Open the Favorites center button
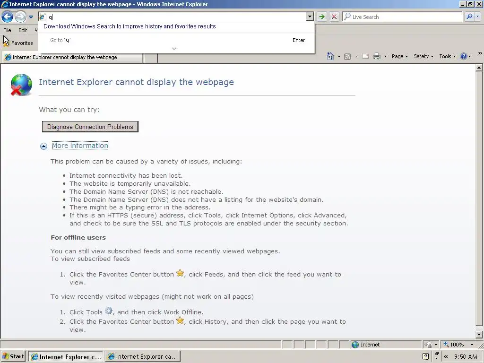 pos(18,43)
